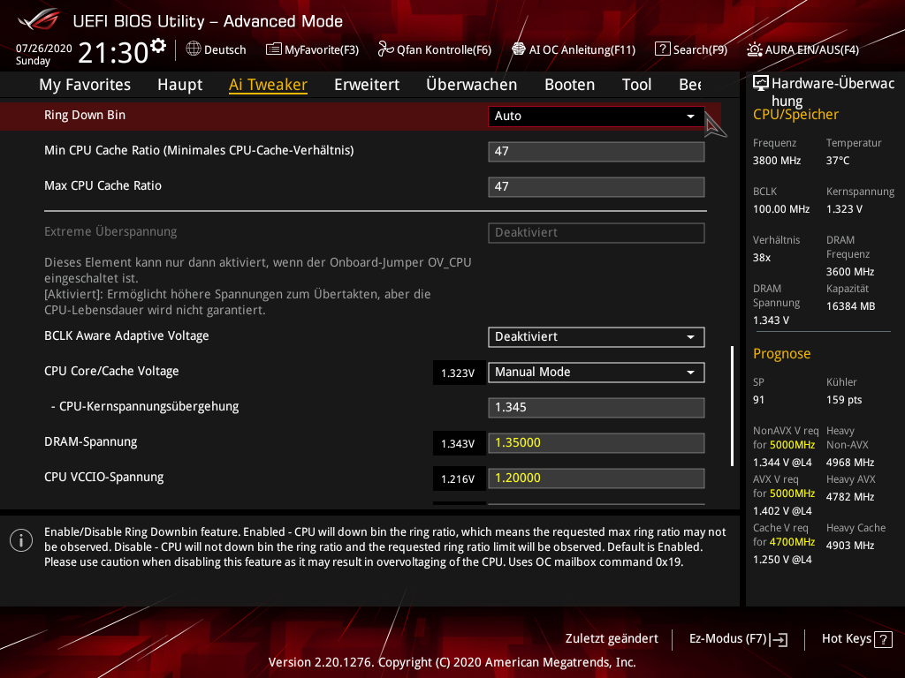Click the Search question mark icon

pos(662,49)
